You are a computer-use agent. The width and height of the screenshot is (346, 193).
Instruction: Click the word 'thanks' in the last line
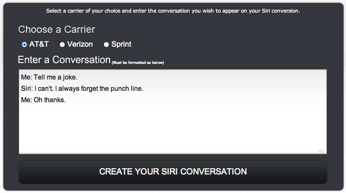pyautogui.click(x=54, y=100)
